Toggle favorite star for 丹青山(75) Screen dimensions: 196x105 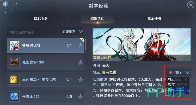click(80, 97)
